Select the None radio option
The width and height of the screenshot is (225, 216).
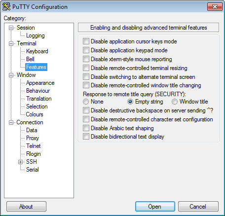click(x=86, y=102)
